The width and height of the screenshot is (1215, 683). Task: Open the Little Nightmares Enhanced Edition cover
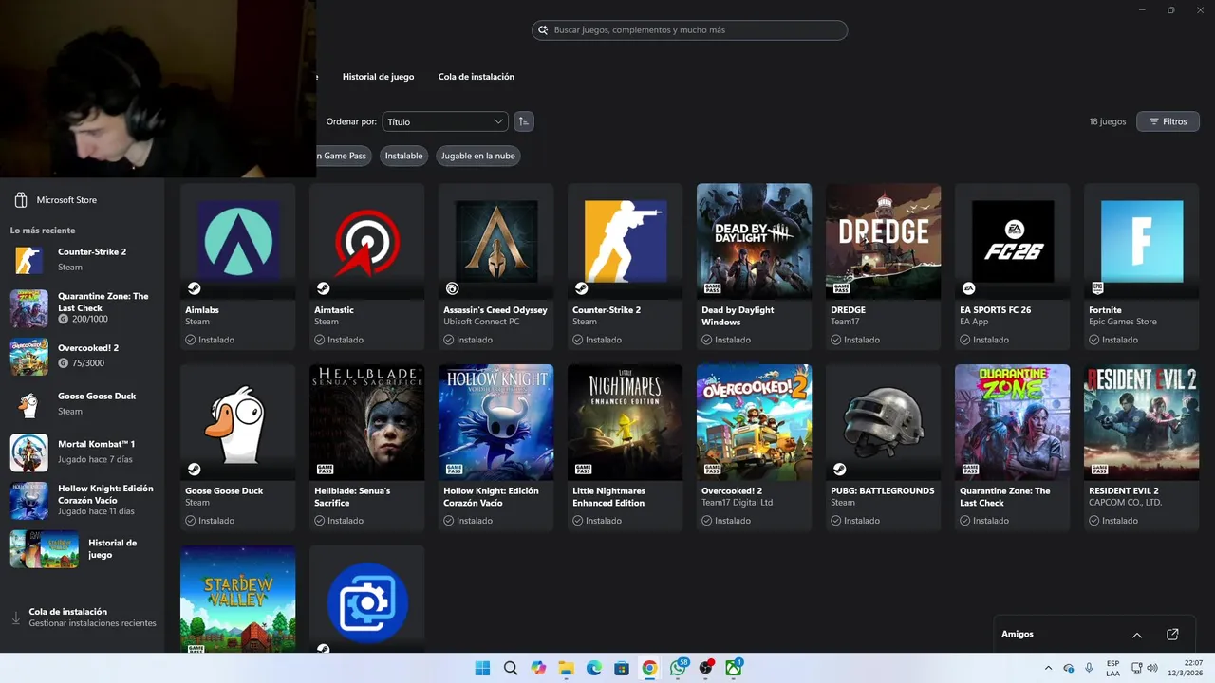pyautogui.click(x=625, y=422)
